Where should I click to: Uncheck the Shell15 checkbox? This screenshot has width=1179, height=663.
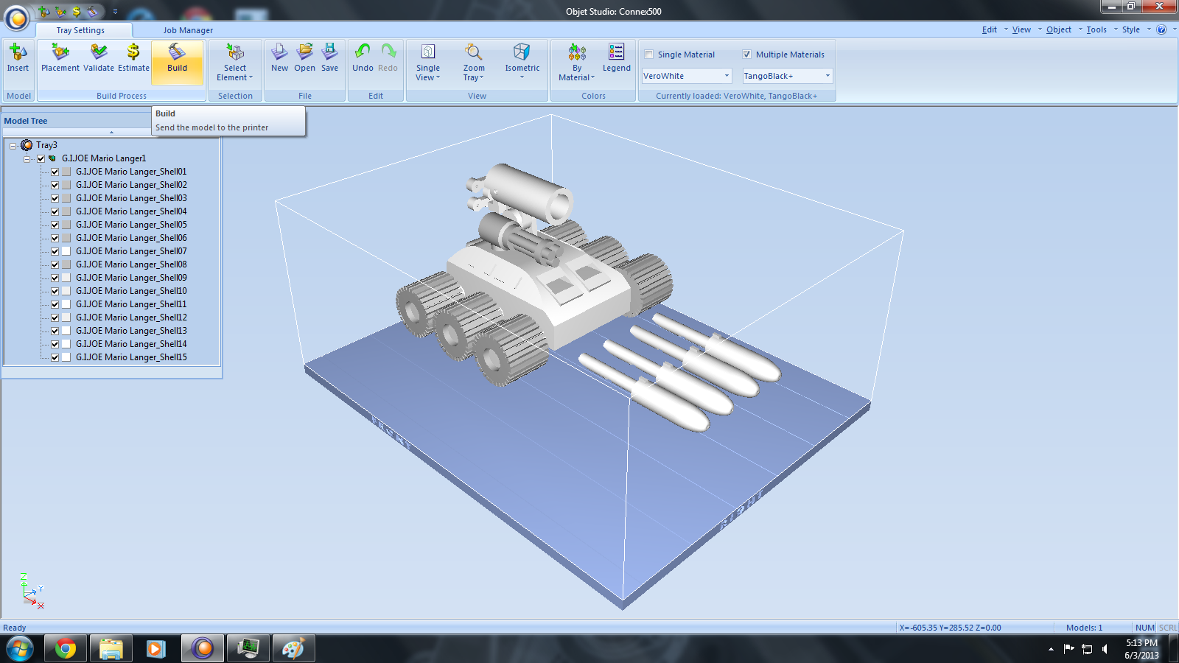click(x=55, y=357)
